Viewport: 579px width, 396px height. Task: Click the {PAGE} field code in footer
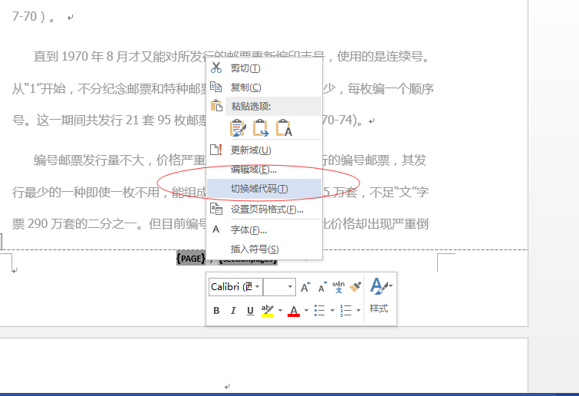pos(190,259)
